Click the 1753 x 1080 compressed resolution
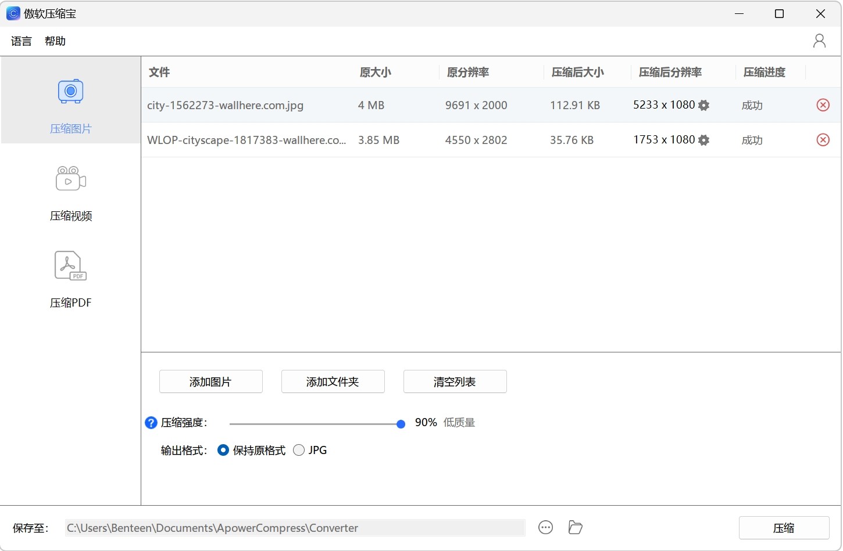This screenshot has height=551, width=843. pyautogui.click(x=664, y=140)
